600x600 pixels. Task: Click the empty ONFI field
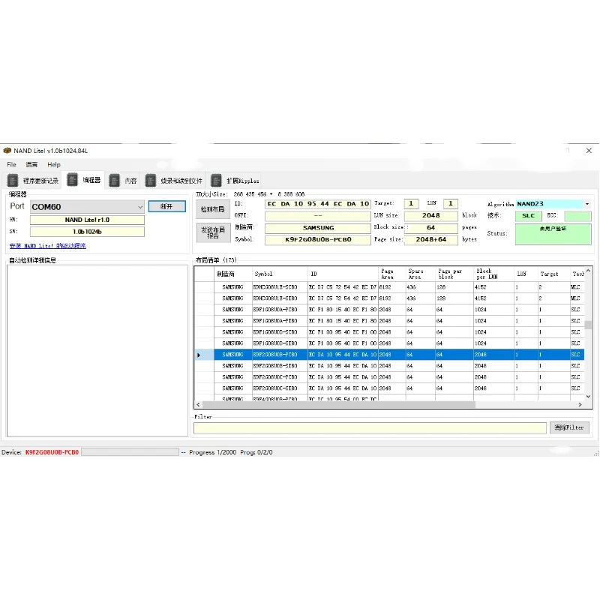(317, 215)
